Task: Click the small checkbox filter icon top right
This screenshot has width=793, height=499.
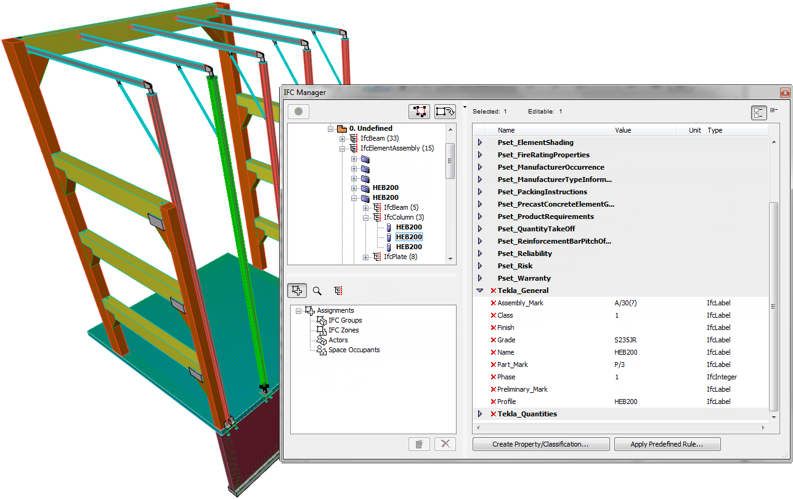Action: [x=774, y=111]
